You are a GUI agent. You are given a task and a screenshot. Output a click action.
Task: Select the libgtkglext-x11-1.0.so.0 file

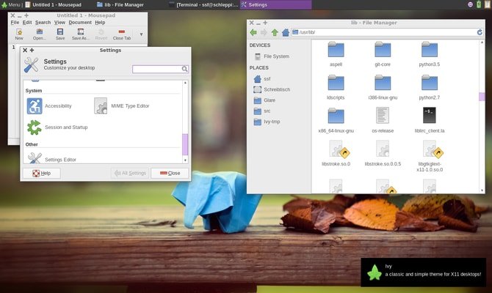430,156
